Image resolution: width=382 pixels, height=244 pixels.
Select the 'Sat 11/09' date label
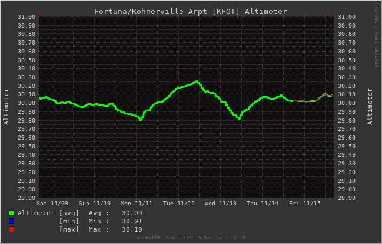52,203
